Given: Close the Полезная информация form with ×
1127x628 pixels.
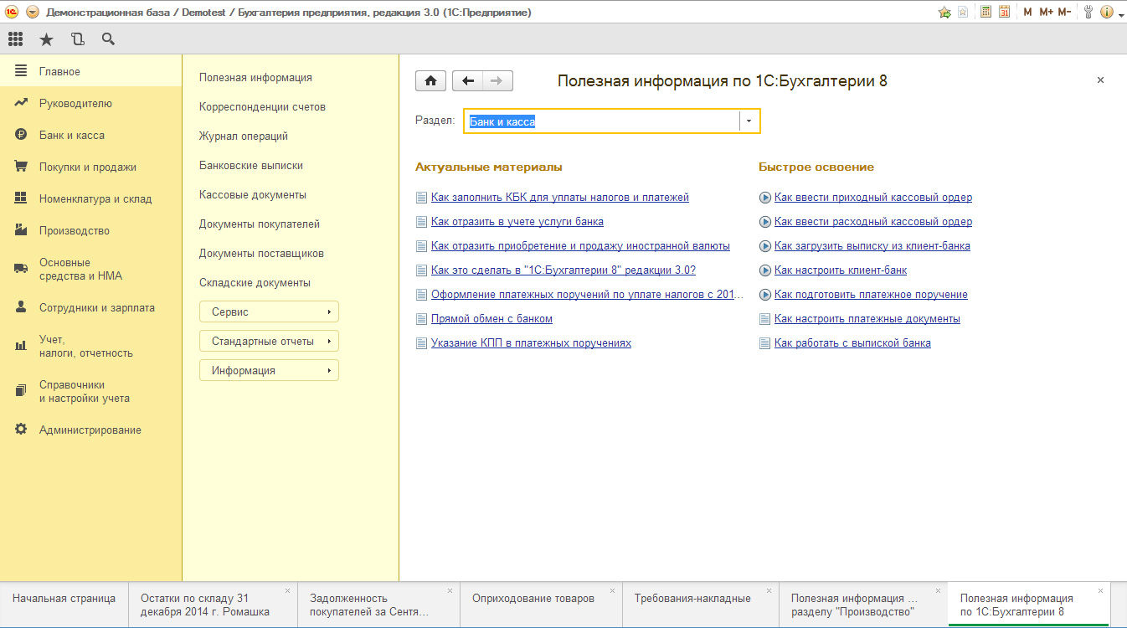Looking at the screenshot, I should [1100, 80].
